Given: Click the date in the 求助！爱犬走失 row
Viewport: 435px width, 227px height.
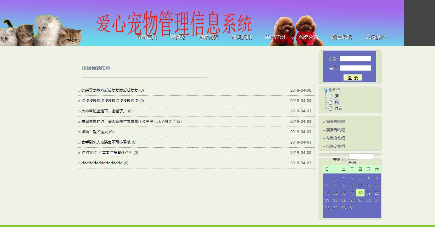Looking at the screenshot, I should point(301,132).
